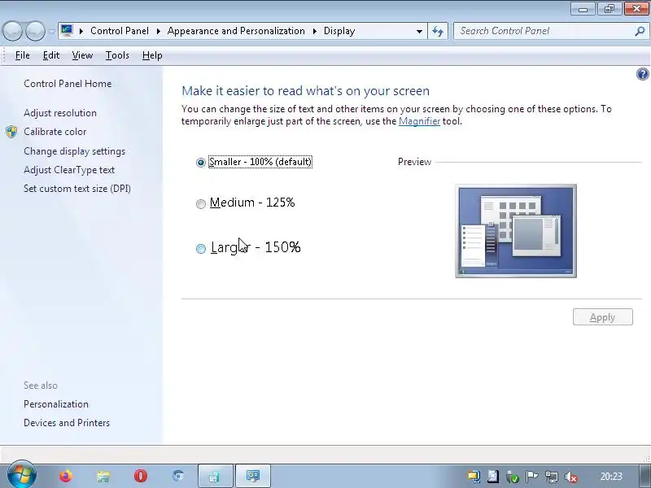The image size is (651, 488).
Task: Open the File menu
Action: tap(23, 55)
